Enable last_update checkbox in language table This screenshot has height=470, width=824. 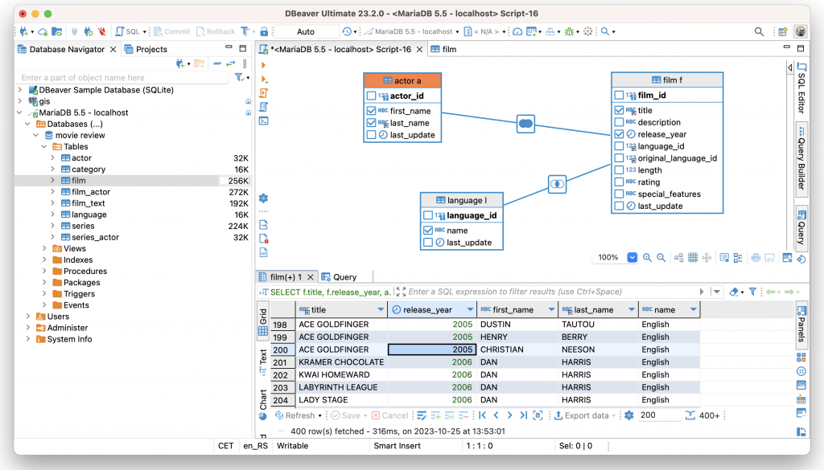tap(428, 243)
